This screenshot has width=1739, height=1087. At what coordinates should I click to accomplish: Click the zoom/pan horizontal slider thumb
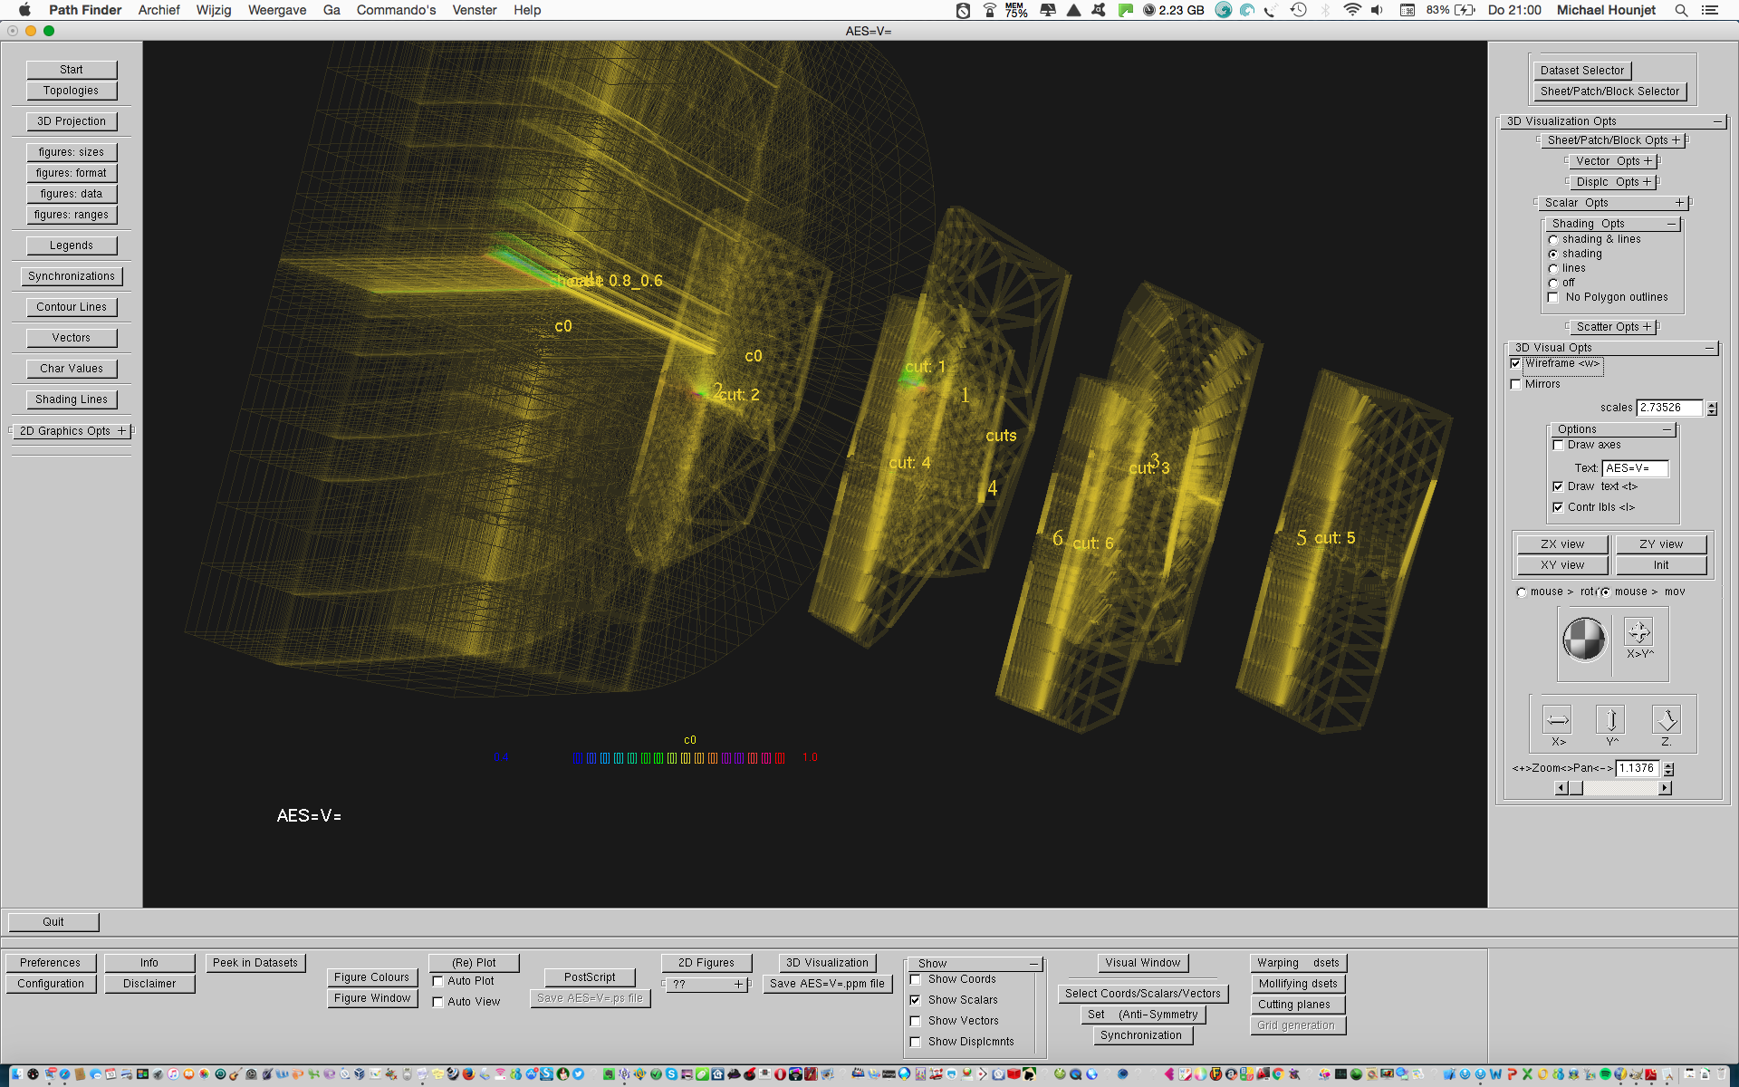(x=1576, y=788)
